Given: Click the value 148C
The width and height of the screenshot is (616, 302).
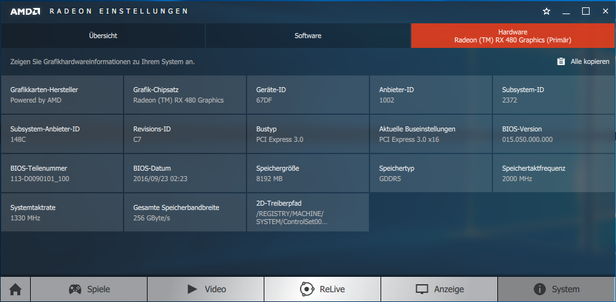Looking at the screenshot, I should coord(18,139).
